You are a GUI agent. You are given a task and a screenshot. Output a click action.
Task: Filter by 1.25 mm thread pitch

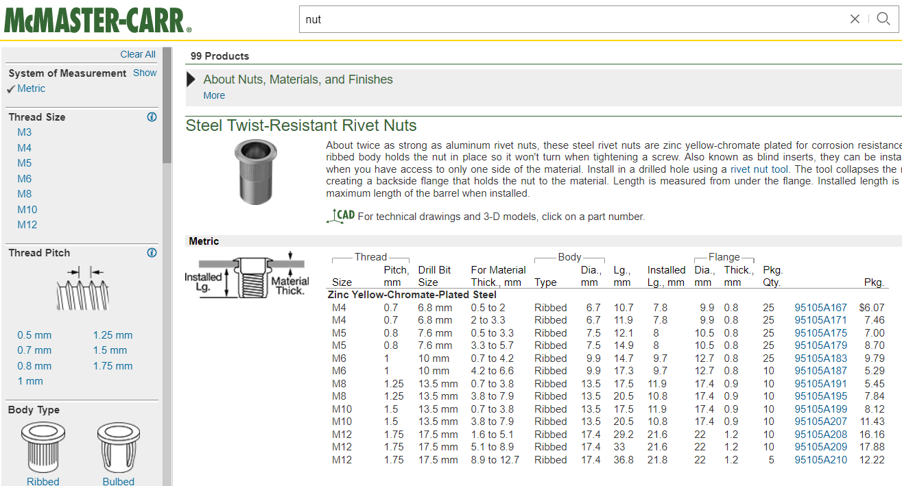point(113,335)
